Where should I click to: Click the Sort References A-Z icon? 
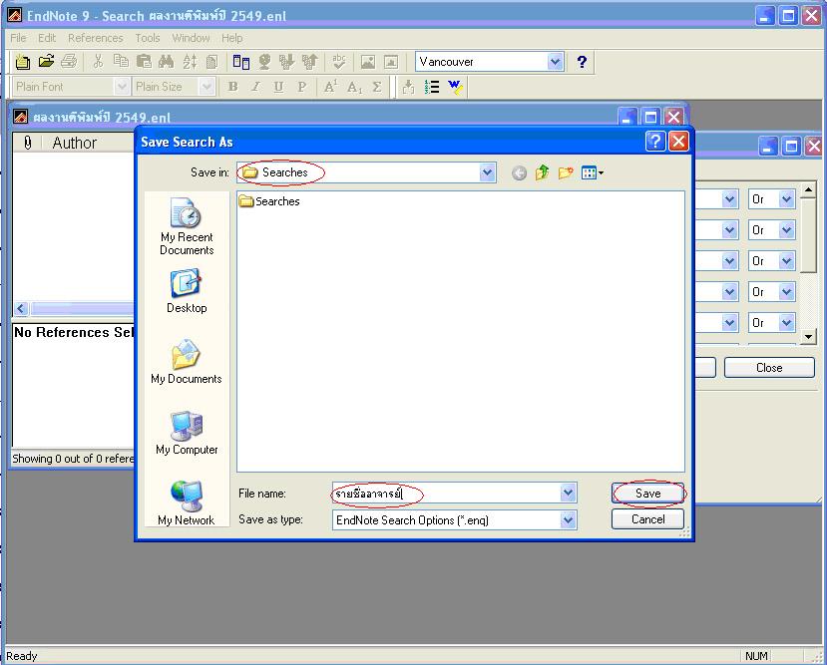point(190,62)
